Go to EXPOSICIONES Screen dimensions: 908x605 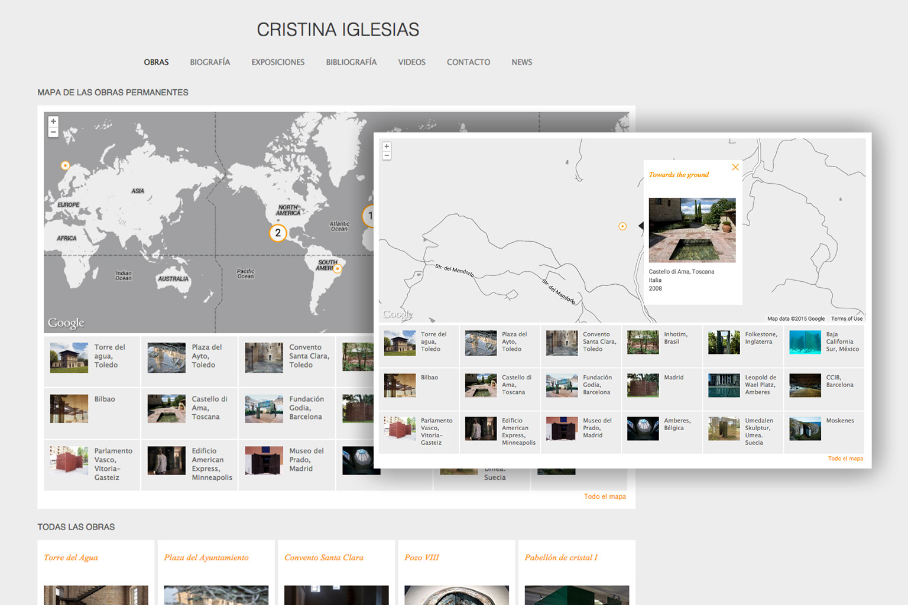pos(278,62)
